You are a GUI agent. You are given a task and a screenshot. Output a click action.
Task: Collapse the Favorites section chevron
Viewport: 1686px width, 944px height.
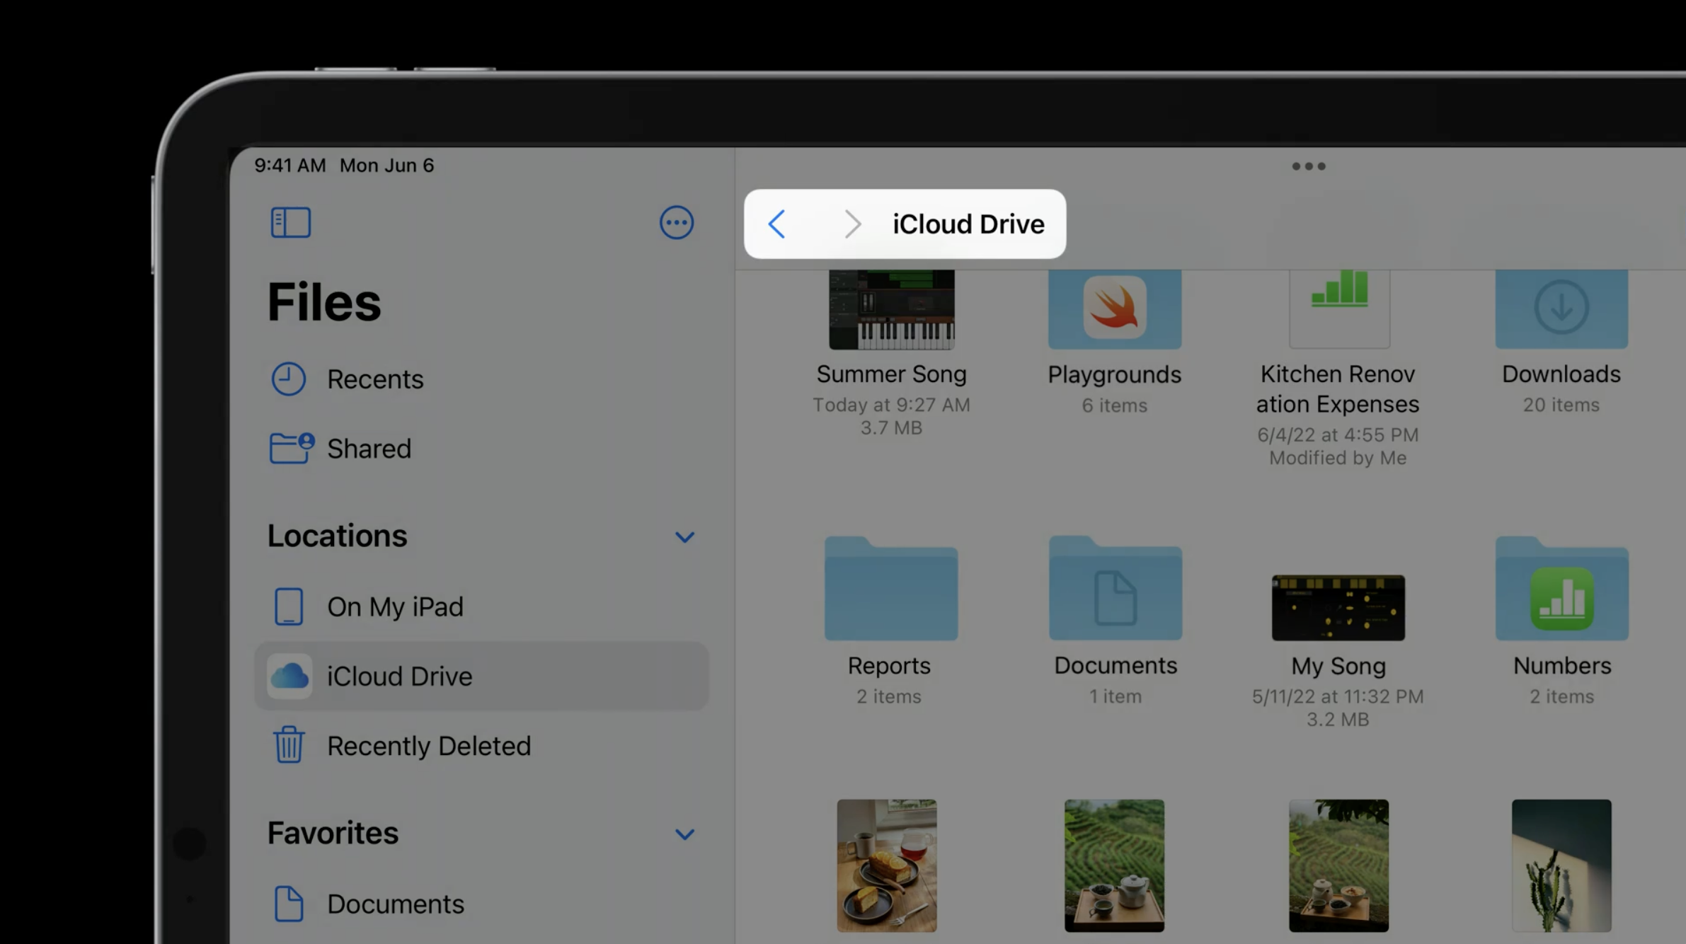684,834
